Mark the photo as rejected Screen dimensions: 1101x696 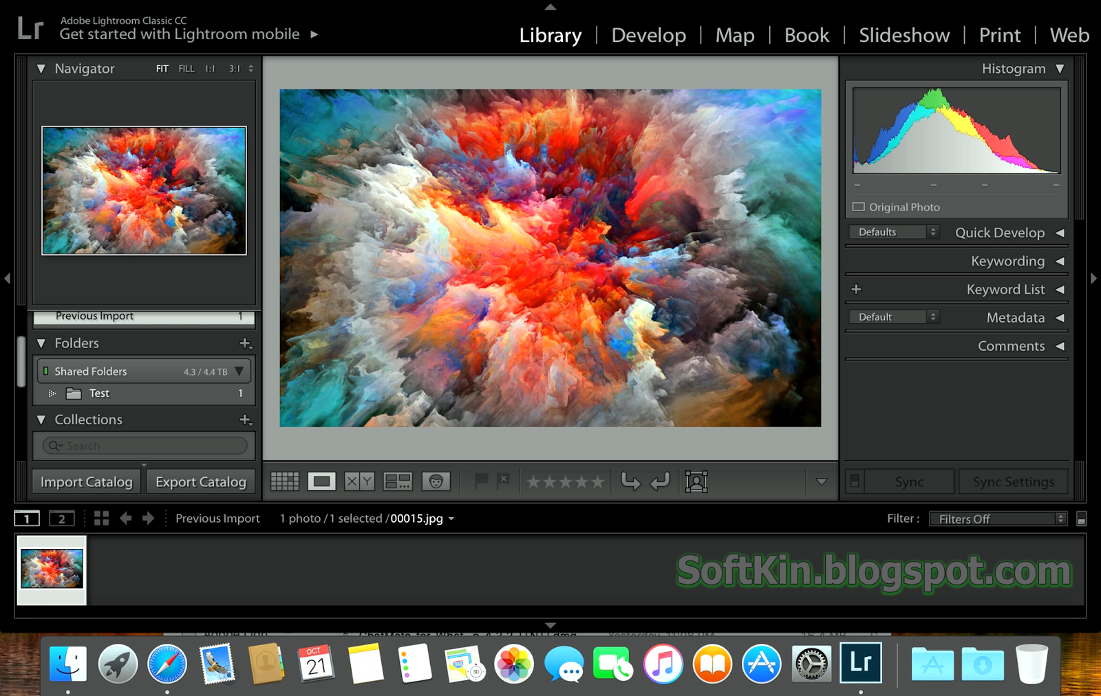coord(503,481)
